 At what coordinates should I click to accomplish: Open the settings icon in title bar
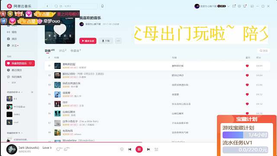coord(239,6)
